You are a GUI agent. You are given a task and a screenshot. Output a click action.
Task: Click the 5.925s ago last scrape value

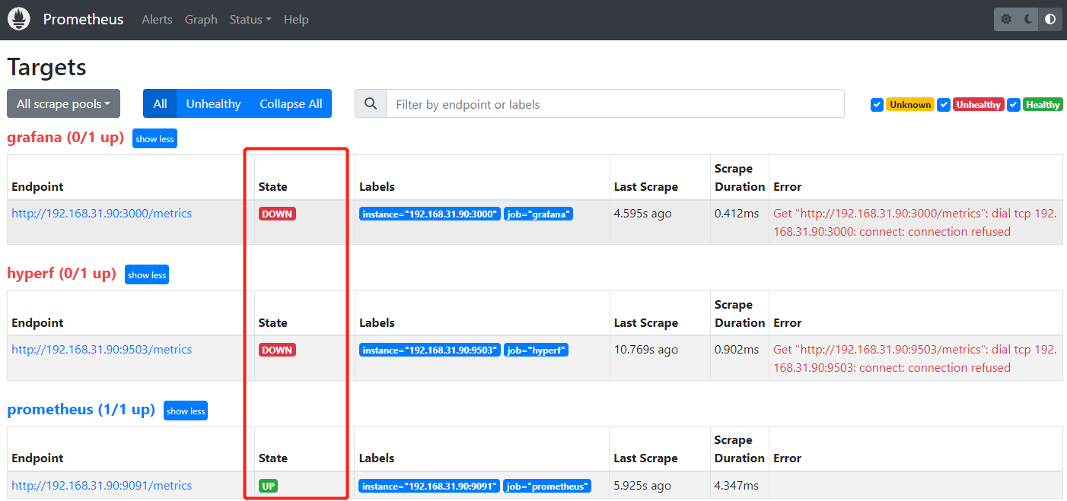tap(642, 486)
